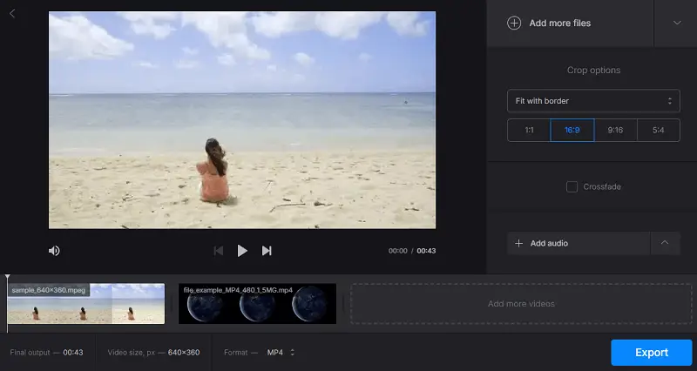697x371 pixels.
Task: Select the file_example_MP4_480_1_5MG.mp4 clip
Action: (x=257, y=303)
